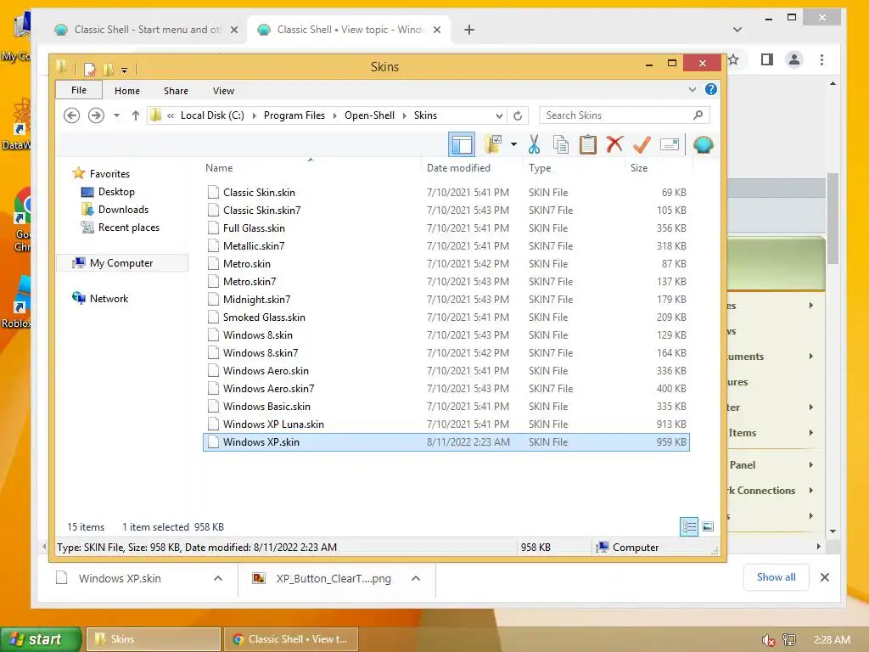Screen dimensions: 869x652
Task: Open Explorer help question mark
Action: point(710,89)
